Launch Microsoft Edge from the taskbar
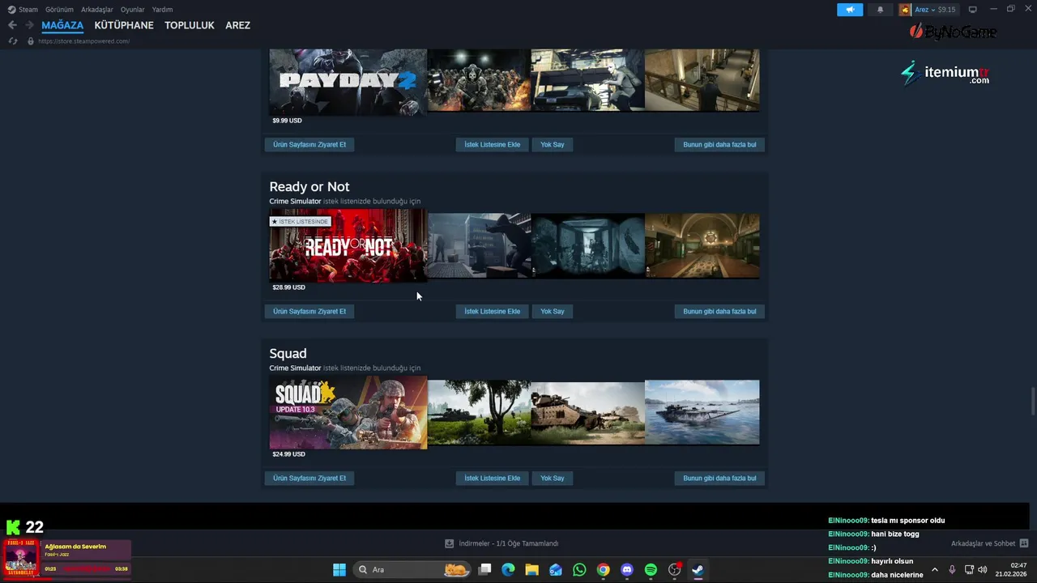This screenshot has height=583, width=1037. (x=508, y=569)
